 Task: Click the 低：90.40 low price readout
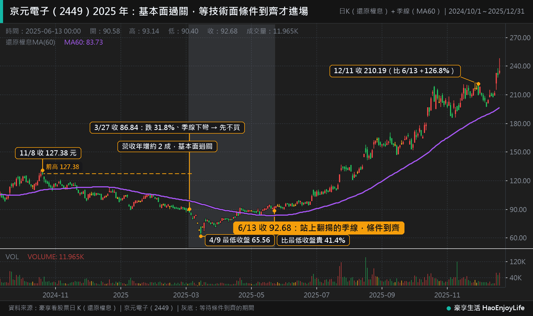183,31
